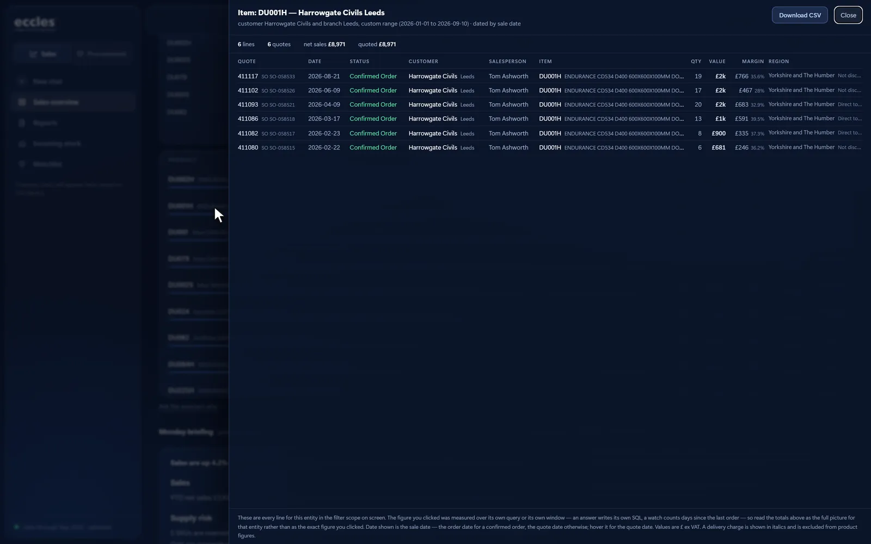The height and width of the screenshot is (544, 871).
Task: Click the MARGIN column header
Action: tap(753, 61)
